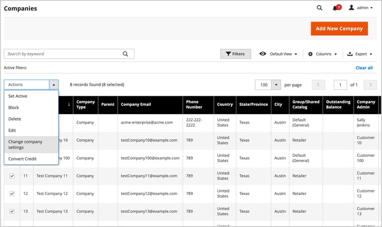Go to previous page arrow
This screenshot has height=227, width=382.
point(318,84)
